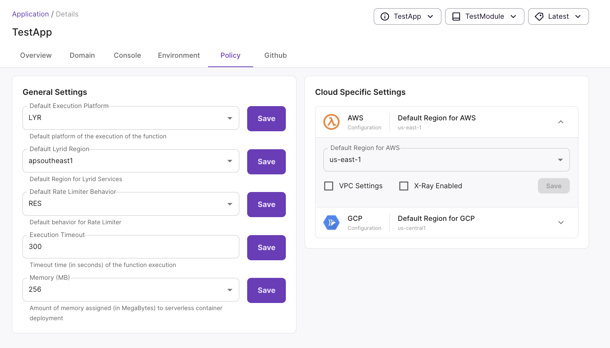Enable the VPC Settings checkbox
This screenshot has width=610, height=348.
pos(329,186)
